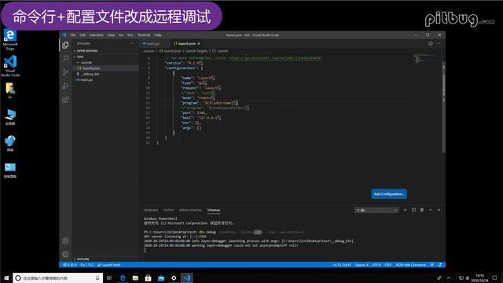Image resolution: width=503 pixels, height=283 pixels.
Task: Click the Add Configuration button
Action: pyautogui.click(x=389, y=194)
